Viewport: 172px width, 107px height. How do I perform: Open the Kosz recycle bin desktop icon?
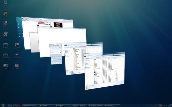(6, 3)
